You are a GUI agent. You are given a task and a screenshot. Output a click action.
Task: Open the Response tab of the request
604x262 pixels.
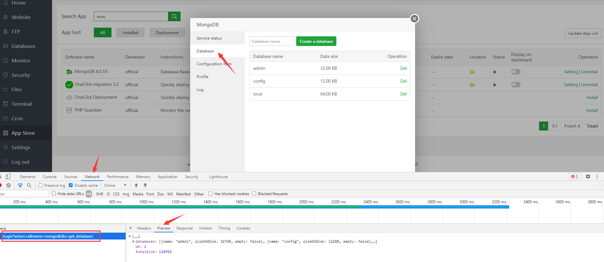(x=185, y=228)
